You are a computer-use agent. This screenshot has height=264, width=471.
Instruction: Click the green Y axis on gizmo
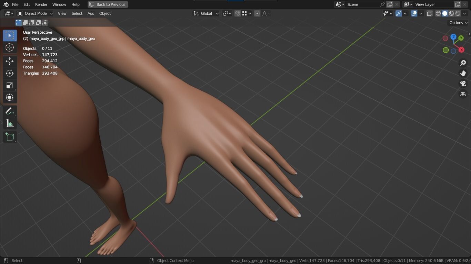[461, 38]
